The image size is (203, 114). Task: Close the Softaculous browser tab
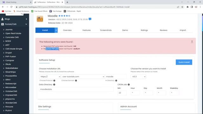[x=62, y=2]
